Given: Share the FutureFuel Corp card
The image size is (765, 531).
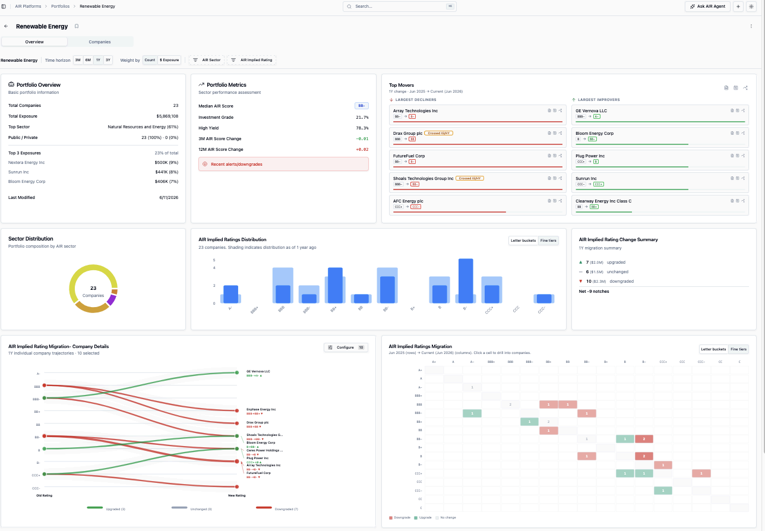Looking at the screenshot, I should point(560,156).
